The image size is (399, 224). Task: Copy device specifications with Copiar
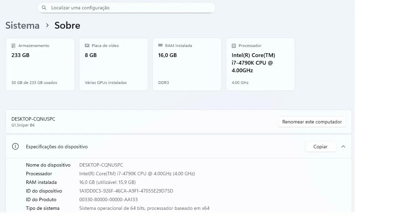[x=320, y=147]
